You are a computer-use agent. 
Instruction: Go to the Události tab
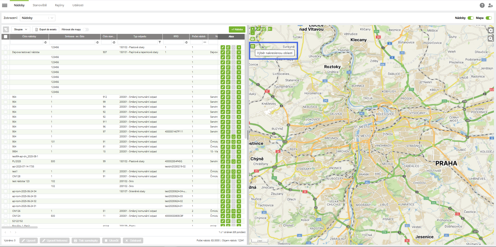[78, 5]
